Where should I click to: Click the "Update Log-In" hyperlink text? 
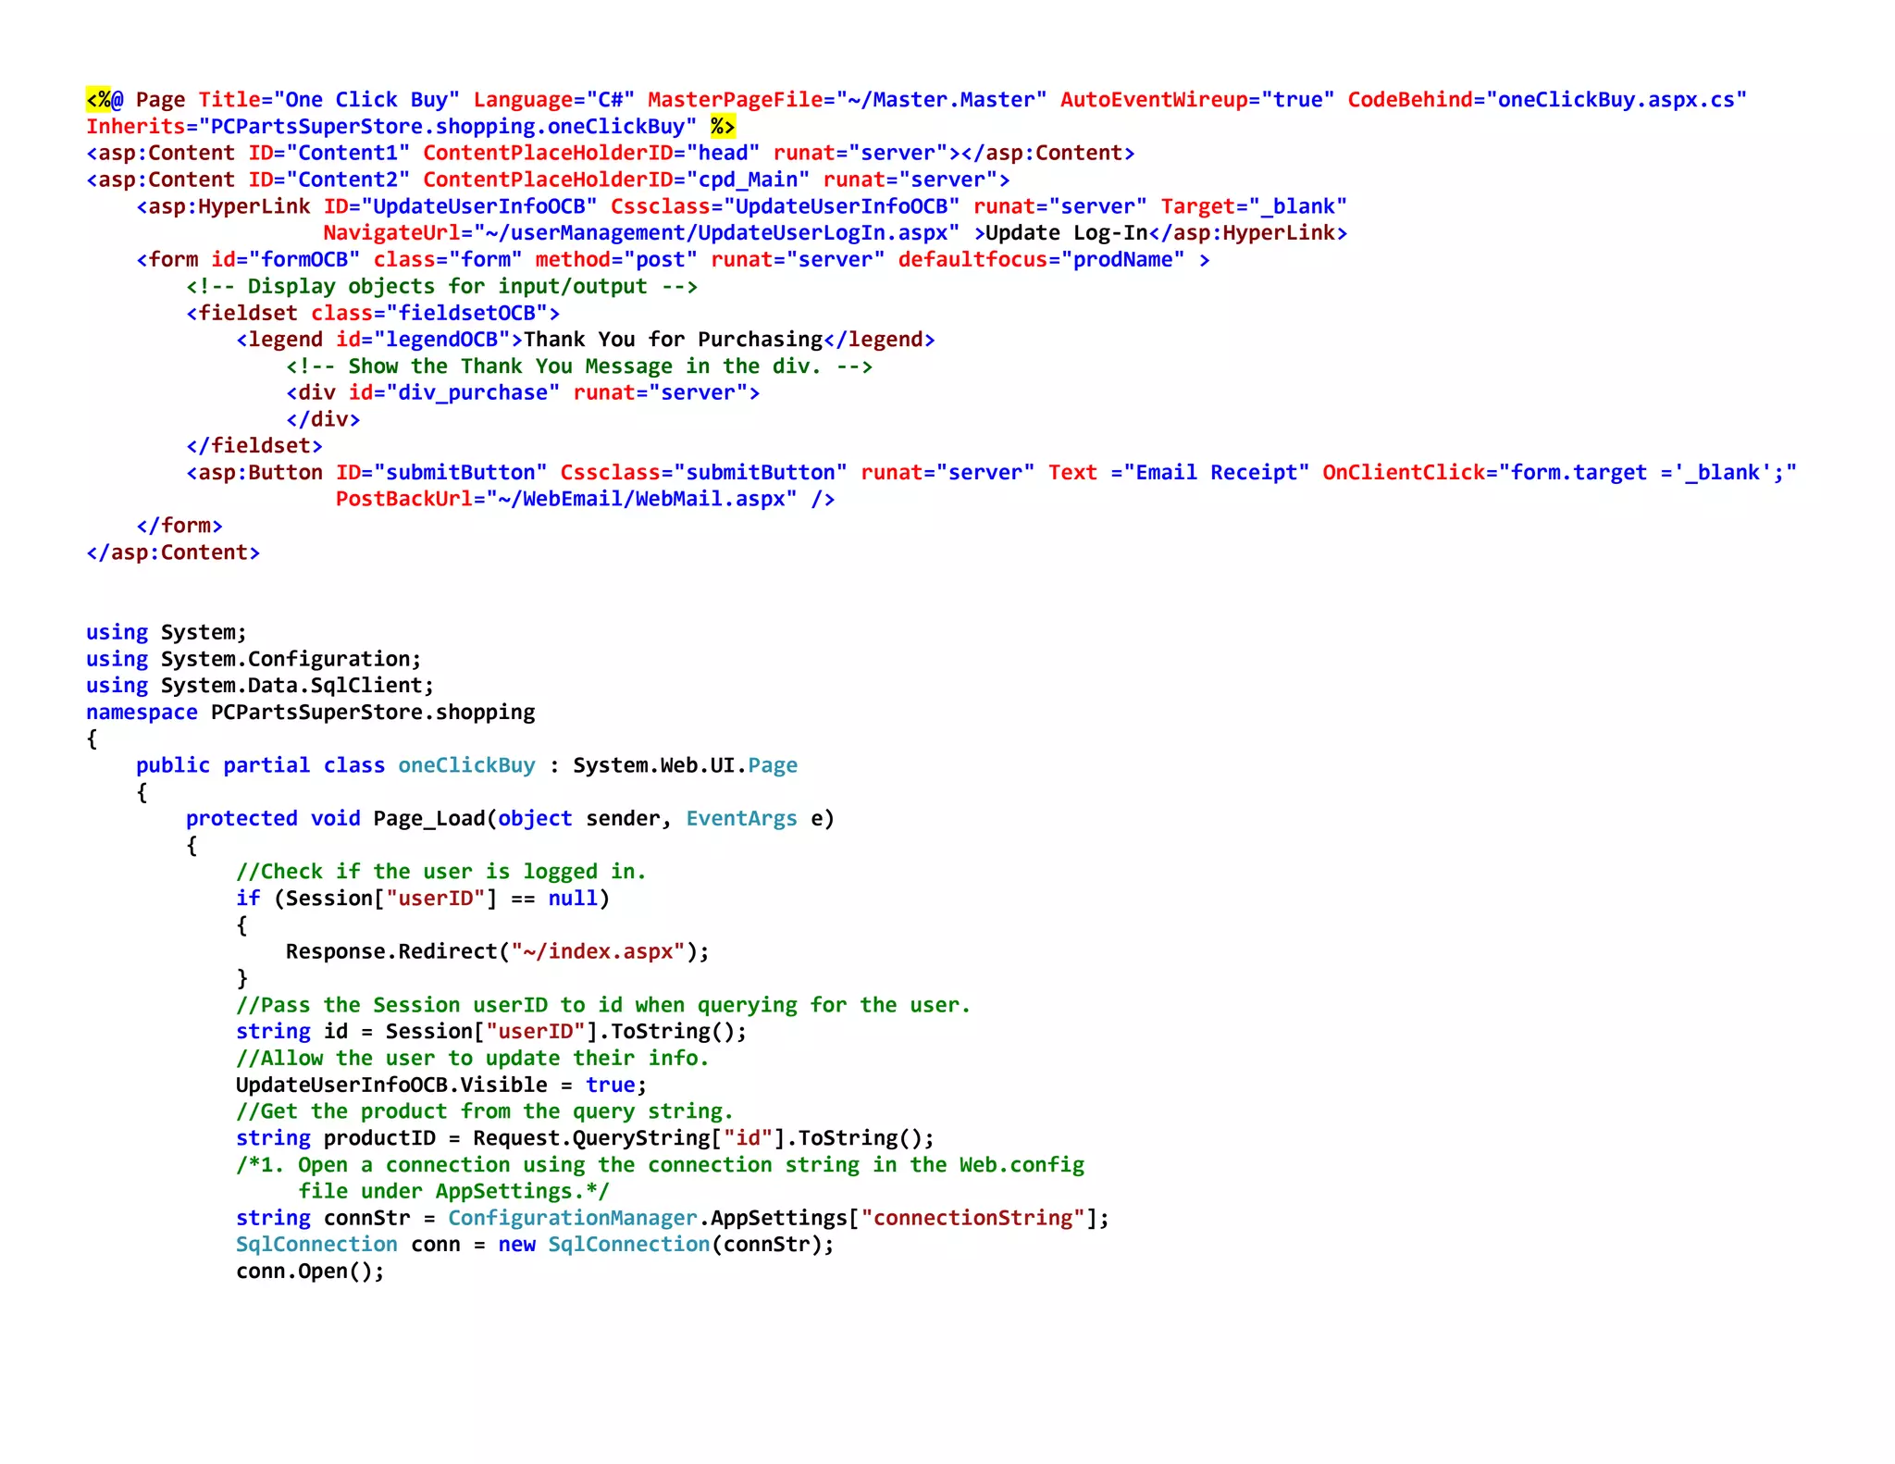1066,233
